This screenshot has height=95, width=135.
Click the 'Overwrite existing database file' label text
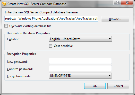pyautogui.click(x=30, y=26)
